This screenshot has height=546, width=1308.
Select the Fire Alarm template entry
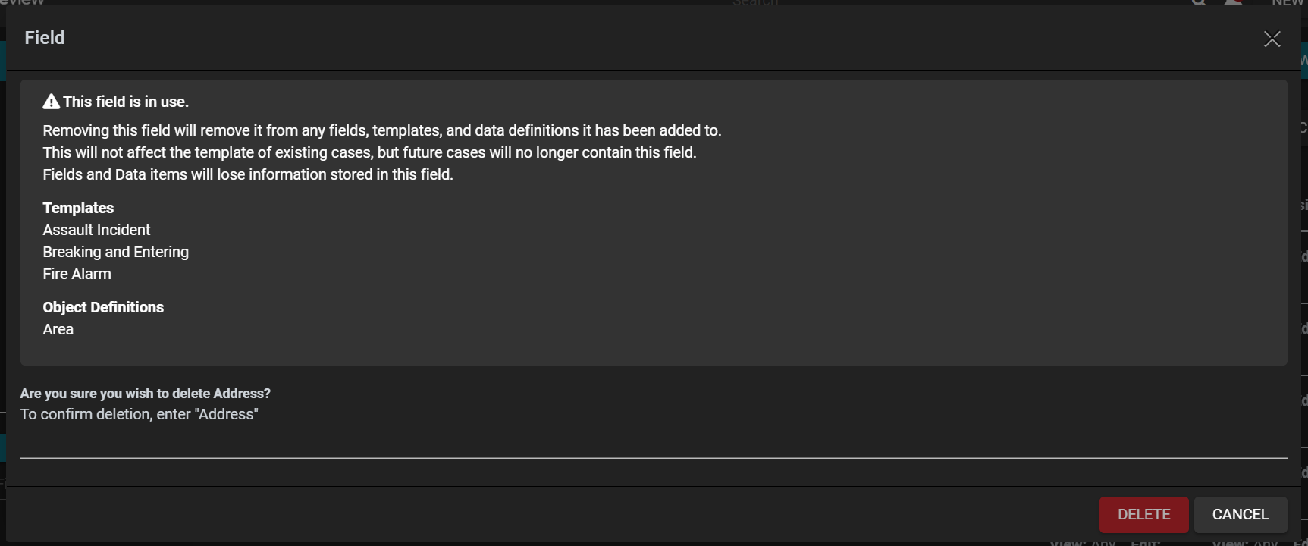[x=77, y=274]
